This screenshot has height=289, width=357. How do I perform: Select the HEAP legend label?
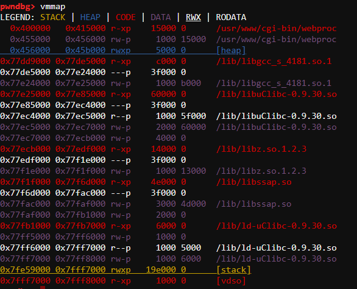click(90, 17)
